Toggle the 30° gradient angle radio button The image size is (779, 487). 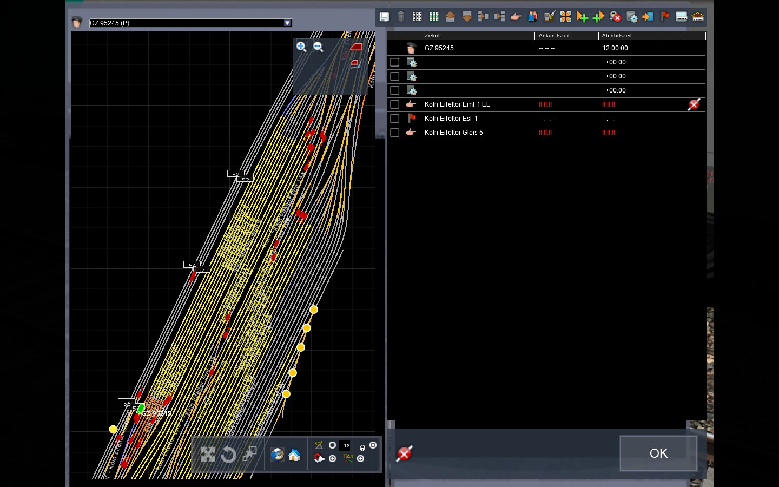tap(332, 445)
